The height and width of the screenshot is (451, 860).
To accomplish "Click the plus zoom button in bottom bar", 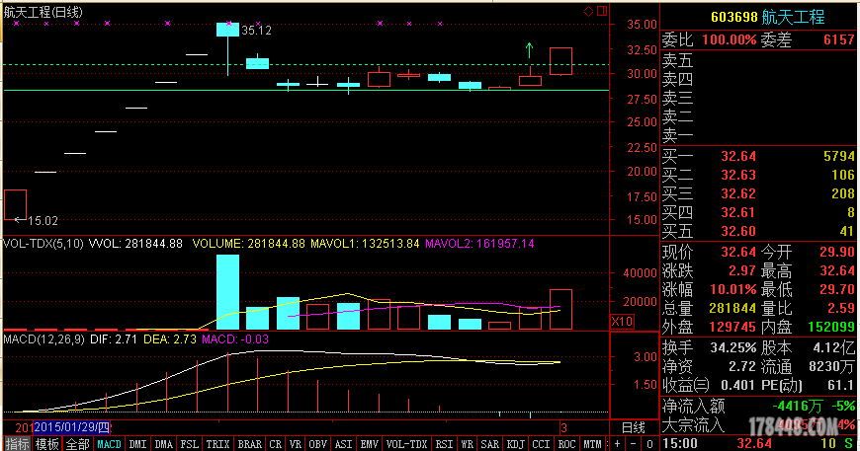I will [618, 444].
